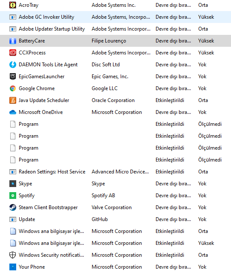Select the Your Phone entry name
The image size is (231, 278).
(32, 267)
